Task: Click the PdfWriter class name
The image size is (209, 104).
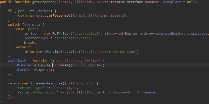Action: coord(61,34)
